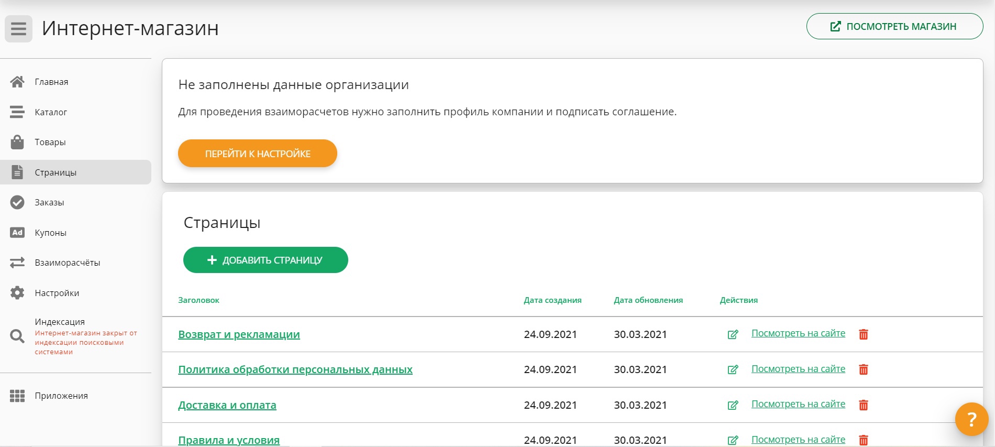Screen dimensions: 995x447
Task: Open Индексация in the sidebar
Action: point(75,336)
